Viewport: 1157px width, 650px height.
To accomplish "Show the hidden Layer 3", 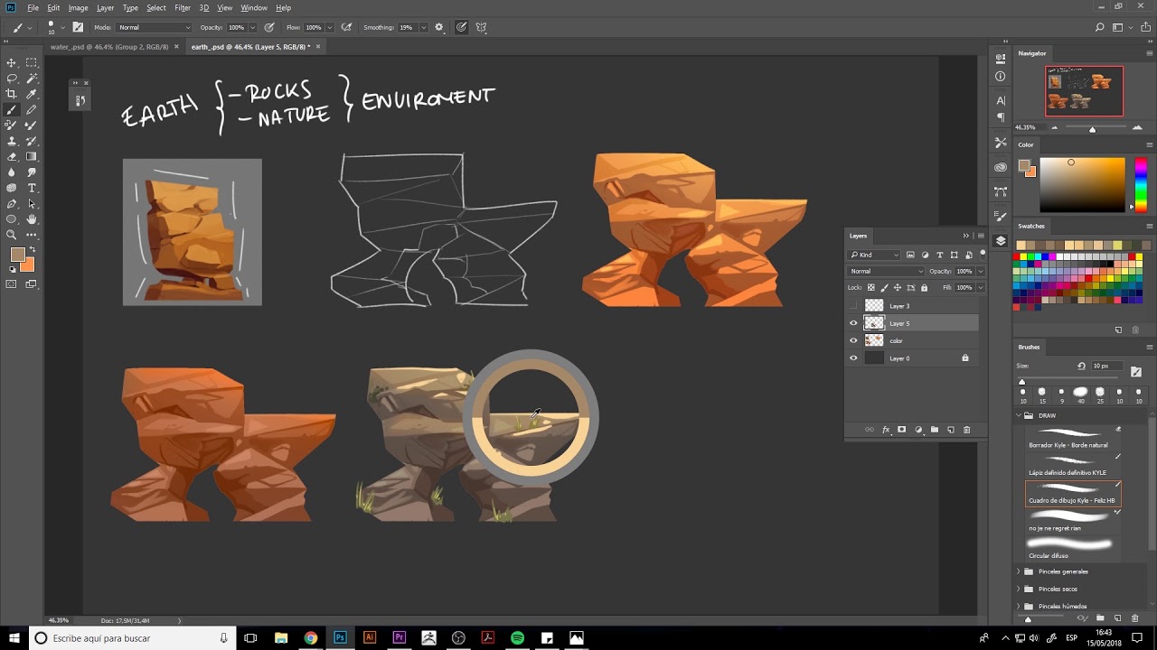I will 853,306.
